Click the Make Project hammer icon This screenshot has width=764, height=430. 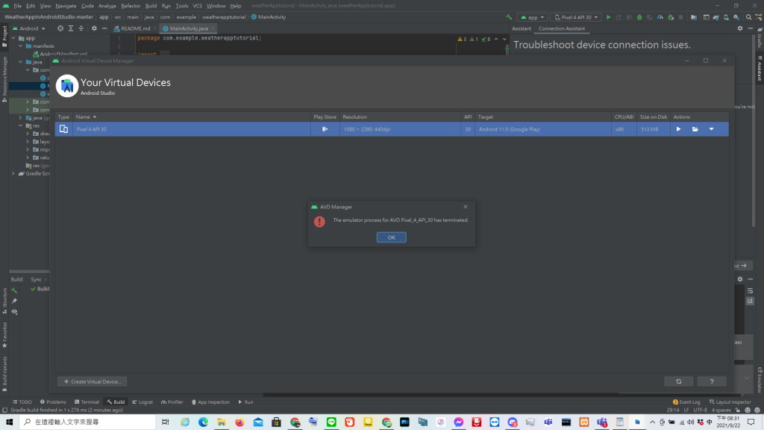[509, 17]
